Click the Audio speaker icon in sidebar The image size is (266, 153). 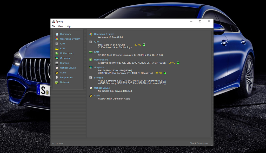click(x=57, y=73)
